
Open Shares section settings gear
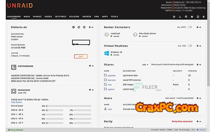tap(197, 64)
